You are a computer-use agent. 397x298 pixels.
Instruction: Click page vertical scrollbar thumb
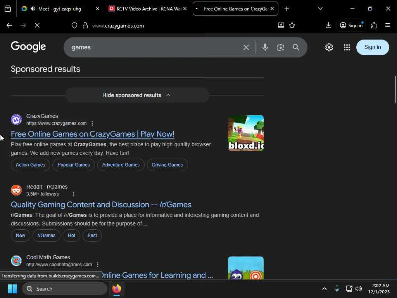(395, 90)
